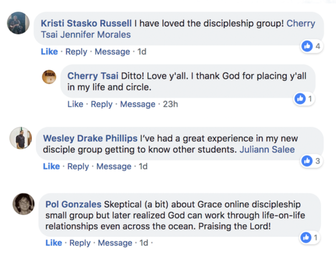Open tagged Juliann Salee profile link
This screenshot has width=336, height=260.
267,150
